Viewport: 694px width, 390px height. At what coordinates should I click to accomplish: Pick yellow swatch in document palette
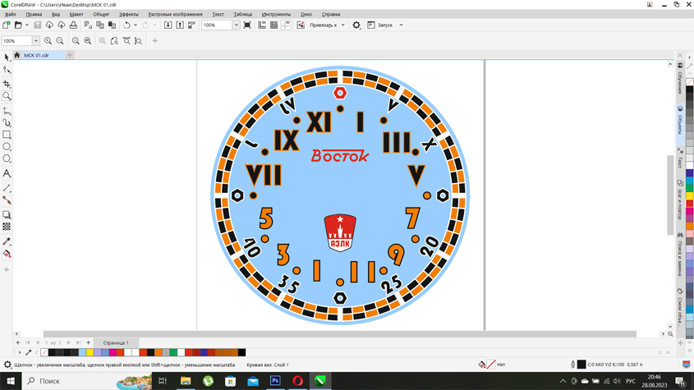[x=90, y=352]
